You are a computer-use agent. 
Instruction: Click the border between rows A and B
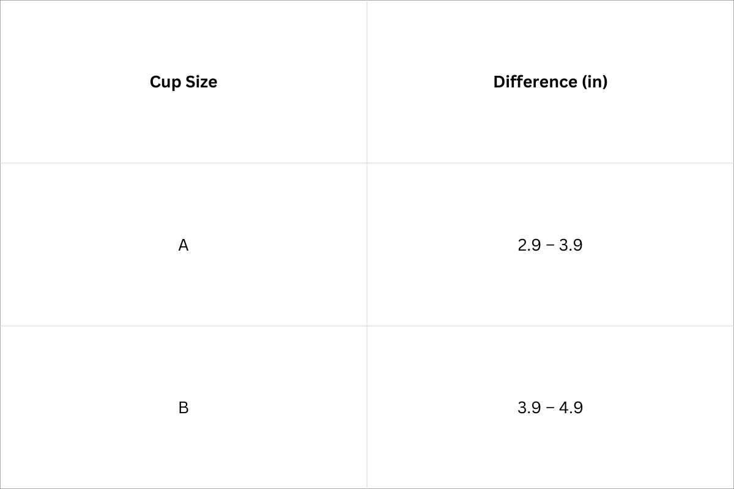[183, 326]
